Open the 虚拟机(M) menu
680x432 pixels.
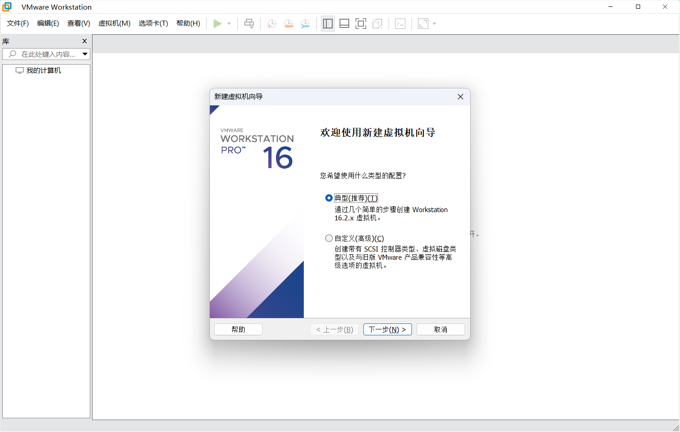click(x=115, y=23)
